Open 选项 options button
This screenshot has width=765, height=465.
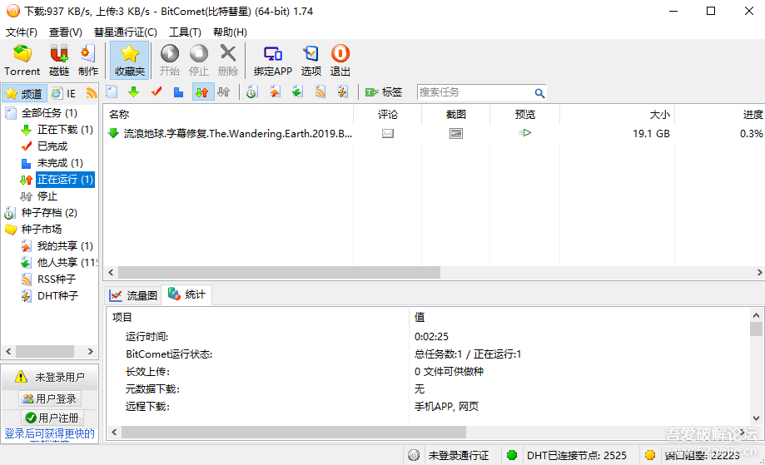pyautogui.click(x=310, y=61)
